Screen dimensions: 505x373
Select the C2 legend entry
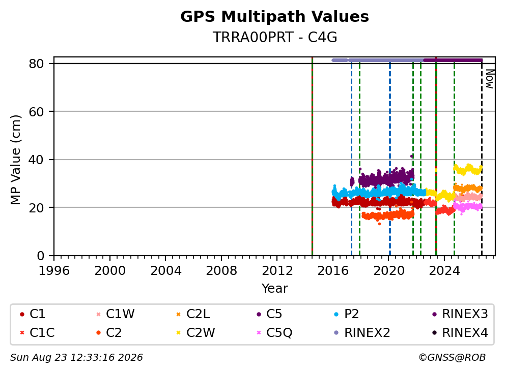click(x=109, y=332)
